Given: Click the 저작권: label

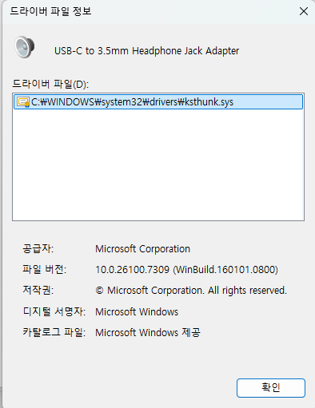Looking at the screenshot, I should tap(38, 290).
